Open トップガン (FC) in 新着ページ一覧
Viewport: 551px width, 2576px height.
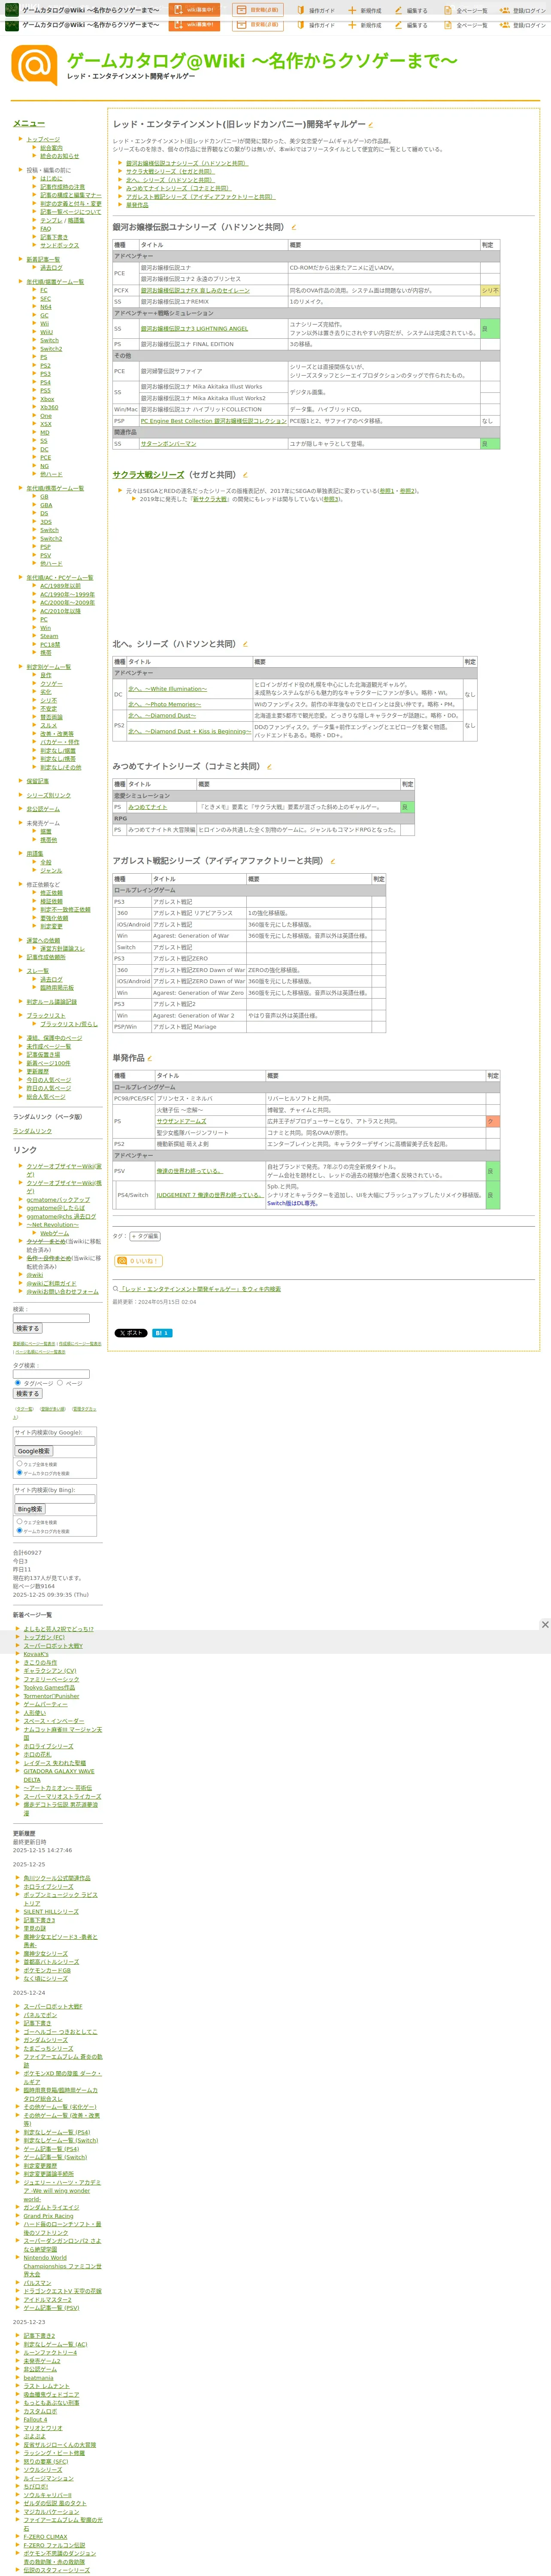coord(44,1638)
